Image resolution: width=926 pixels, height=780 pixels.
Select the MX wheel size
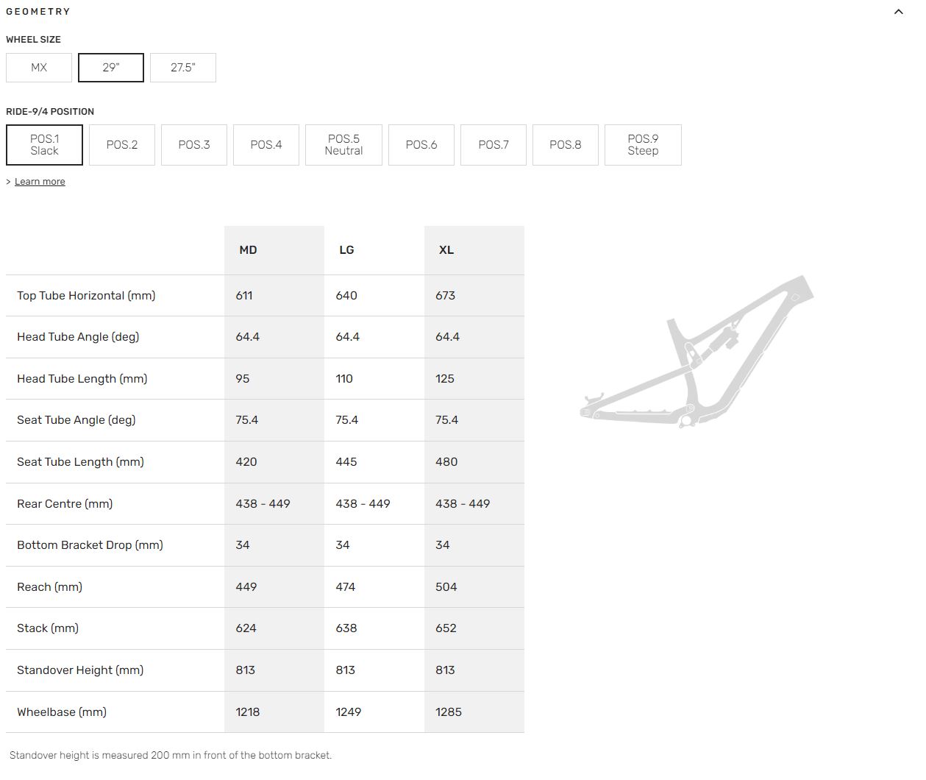pyautogui.click(x=39, y=68)
